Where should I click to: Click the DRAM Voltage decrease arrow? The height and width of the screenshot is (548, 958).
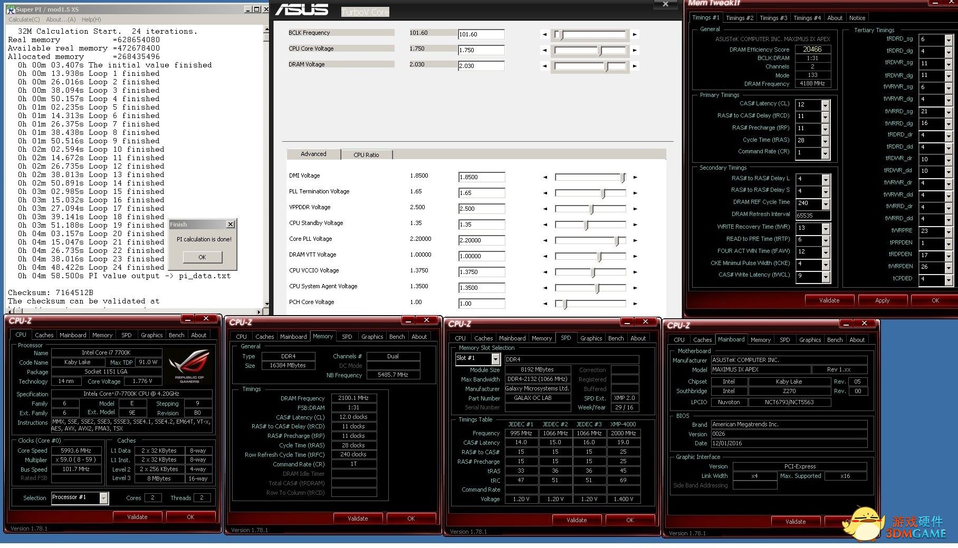click(x=544, y=66)
